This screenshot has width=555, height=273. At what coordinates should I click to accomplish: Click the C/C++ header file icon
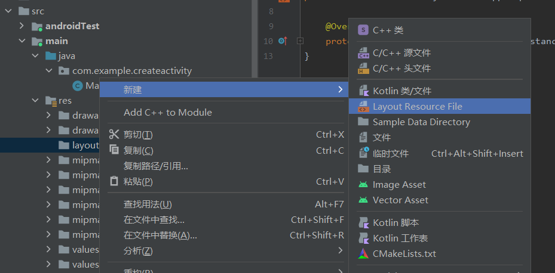pos(363,69)
